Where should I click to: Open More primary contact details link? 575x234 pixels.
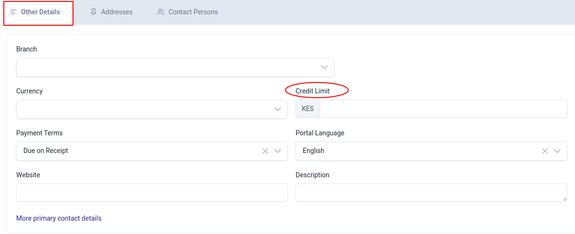(59, 218)
